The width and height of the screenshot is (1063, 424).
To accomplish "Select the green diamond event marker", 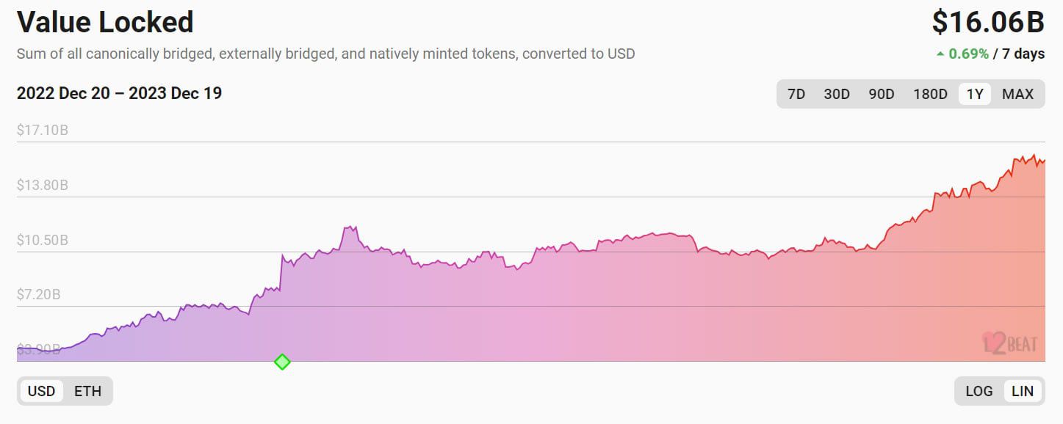I will (x=282, y=361).
